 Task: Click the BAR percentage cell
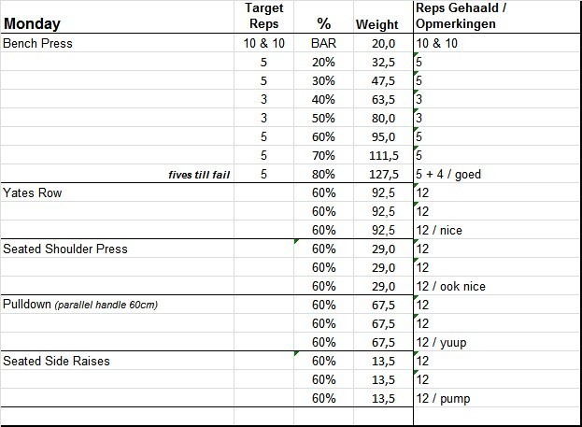click(x=323, y=43)
